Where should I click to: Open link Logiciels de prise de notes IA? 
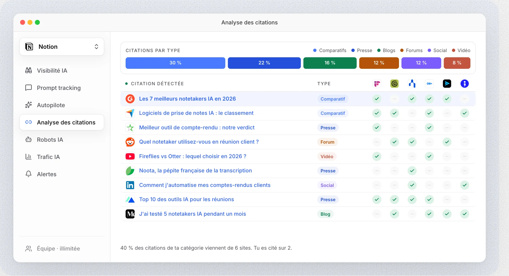point(196,113)
